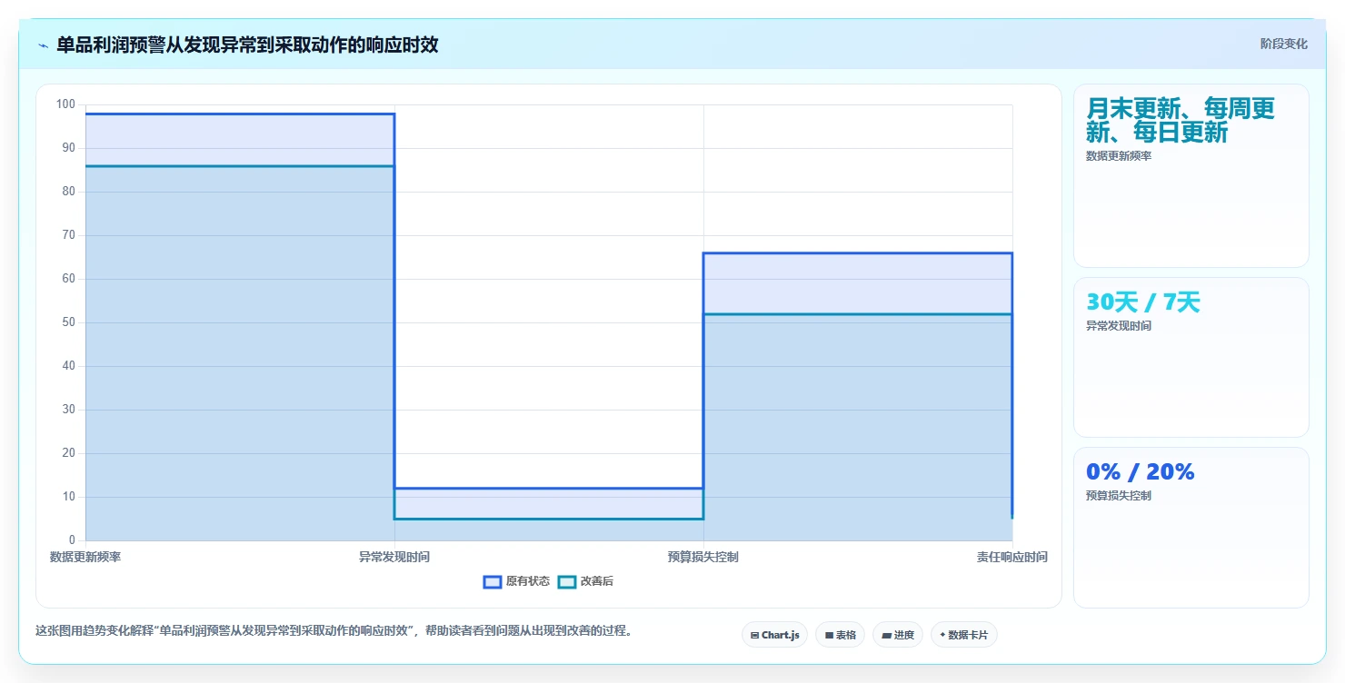The image size is (1345, 683).
Task: Click x-axis label 预算损失控制
Action: [x=702, y=557]
